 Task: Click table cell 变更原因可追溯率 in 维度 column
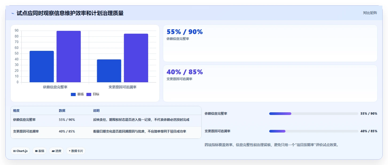[x=26, y=131]
